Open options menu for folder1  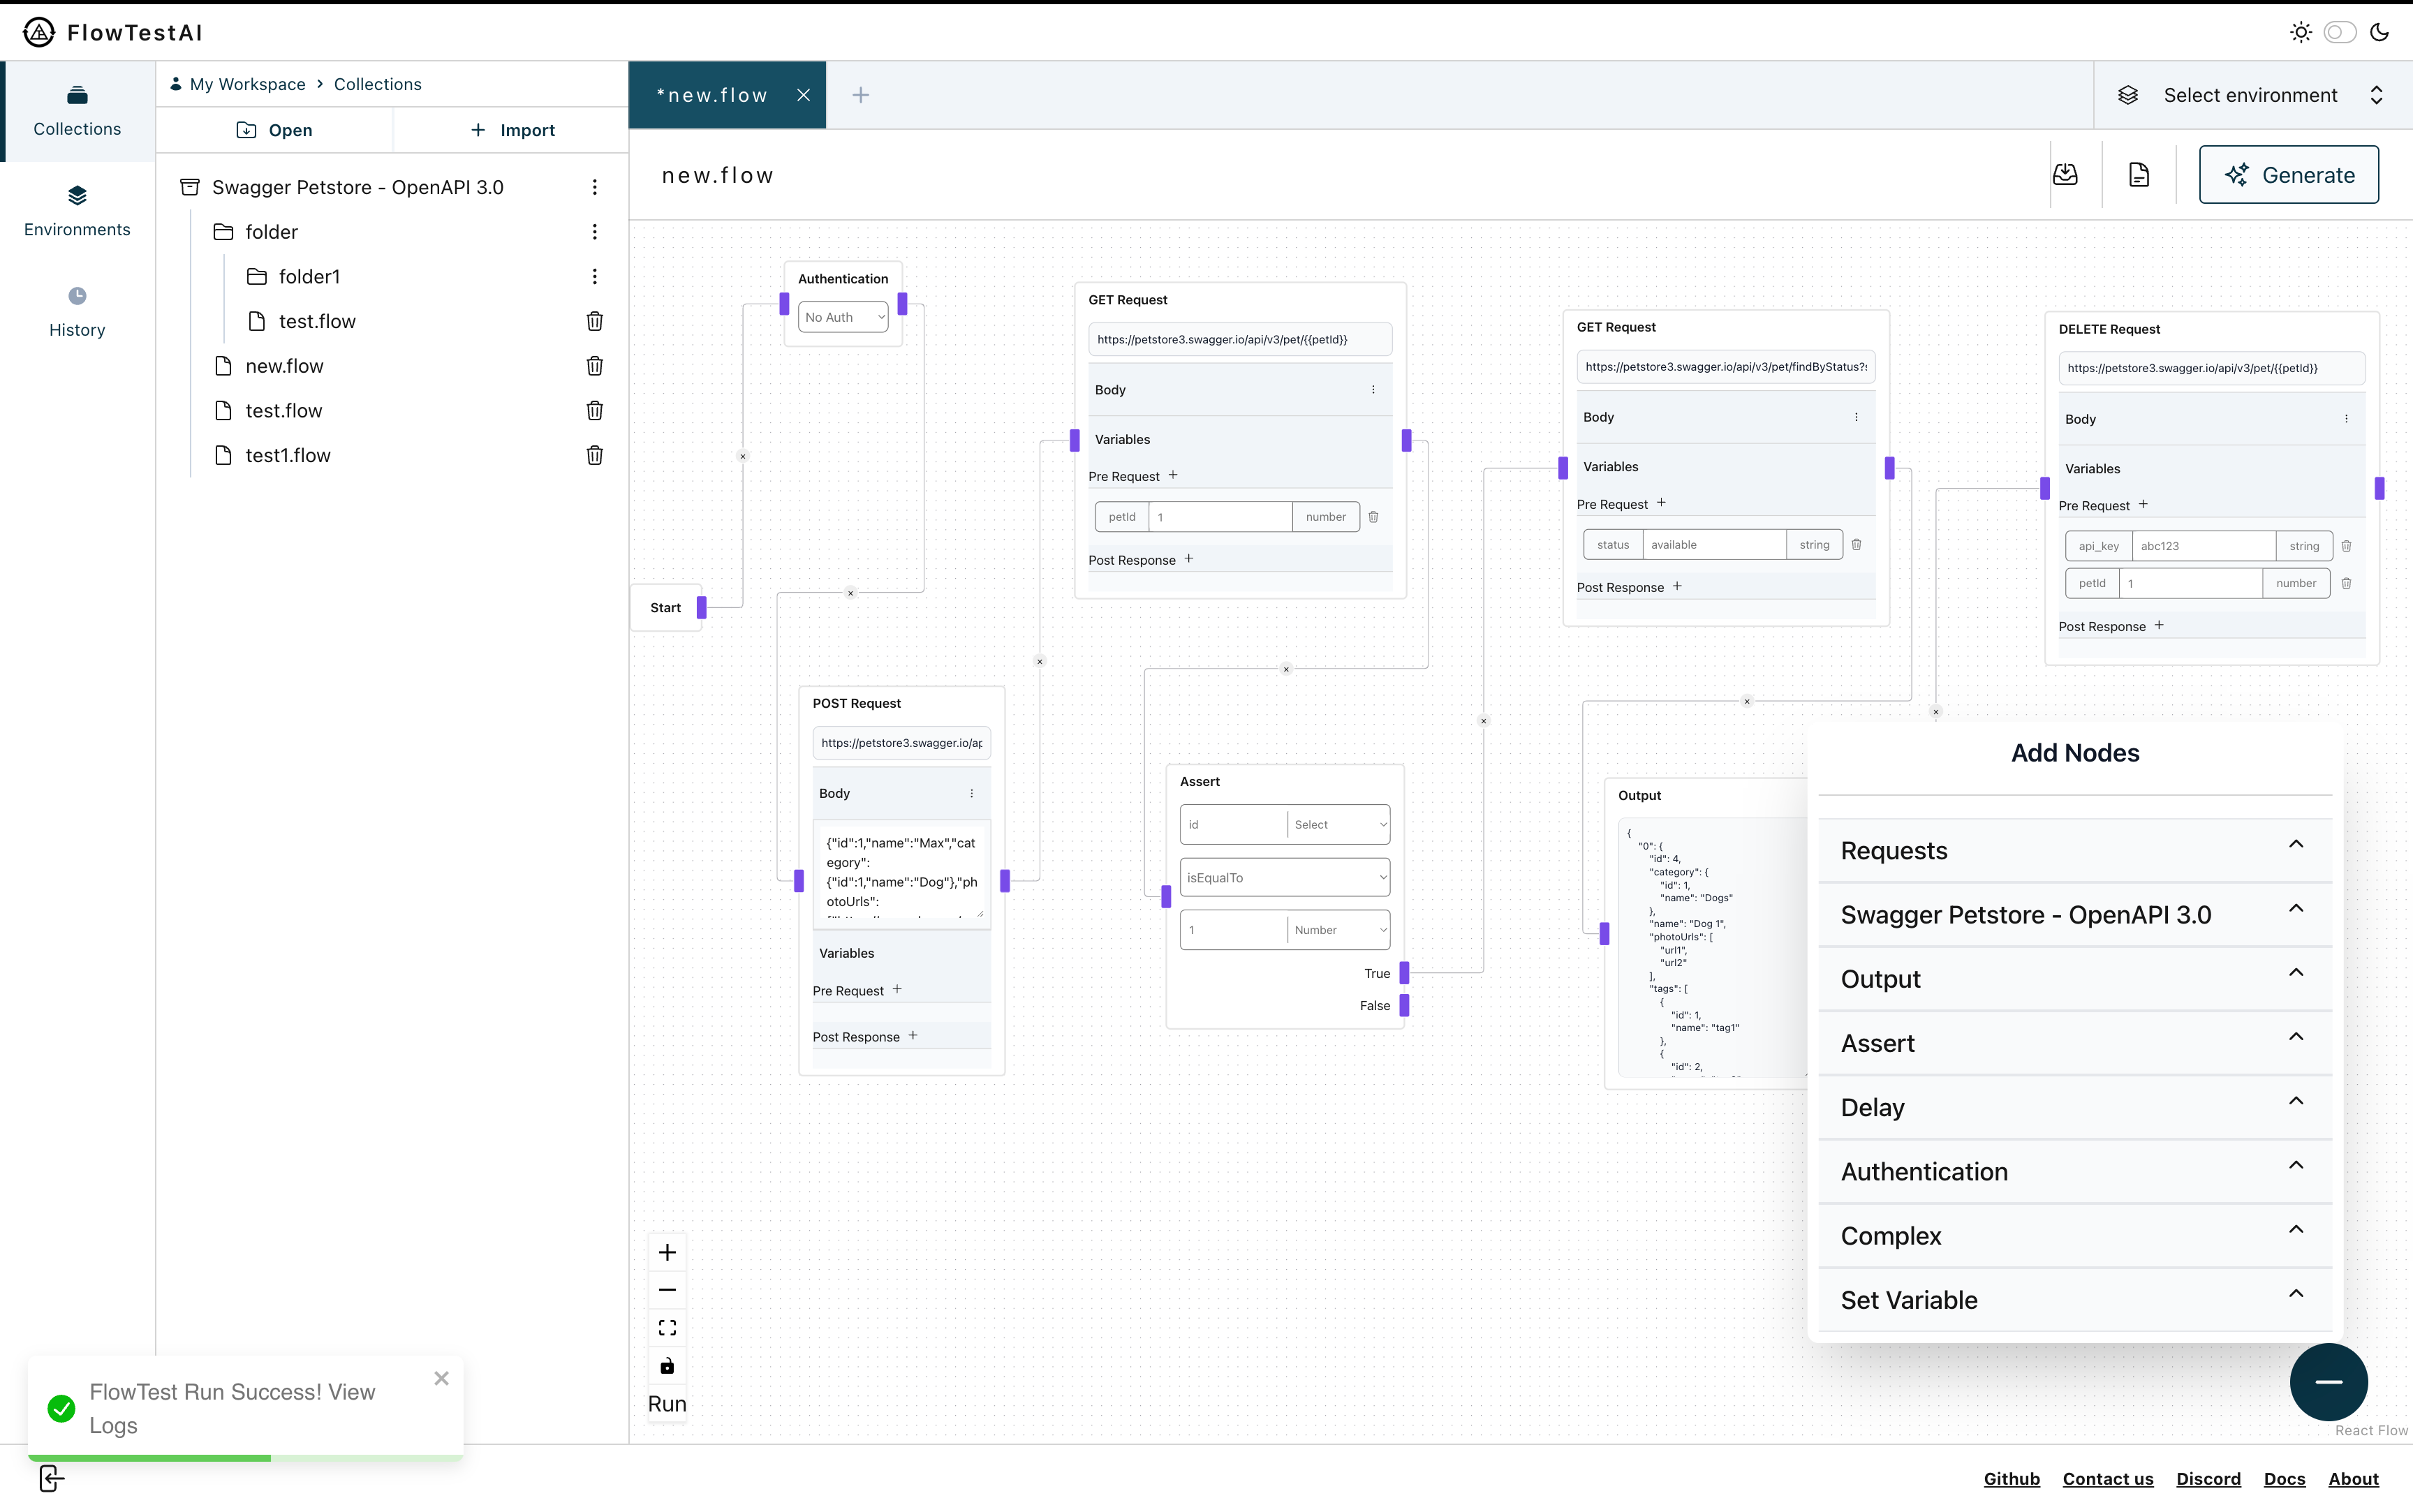[595, 276]
